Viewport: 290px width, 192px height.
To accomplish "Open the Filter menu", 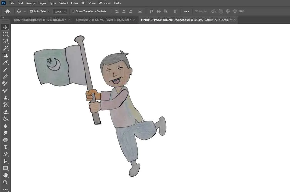I will pyautogui.click(x=74, y=3).
